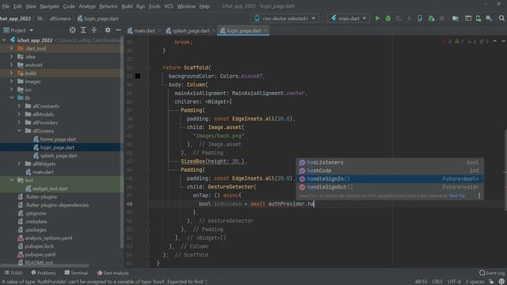Open the Tools menu
Viewport: 507px width, 285px height.
[x=154, y=6]
